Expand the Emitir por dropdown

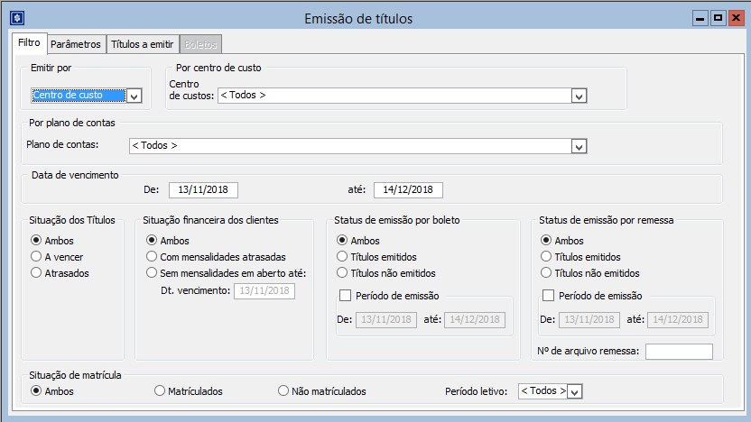pyautogui.click(x=134, y=96)
